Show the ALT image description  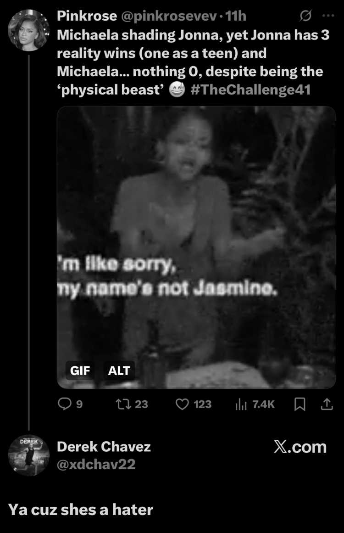(119, 370)
